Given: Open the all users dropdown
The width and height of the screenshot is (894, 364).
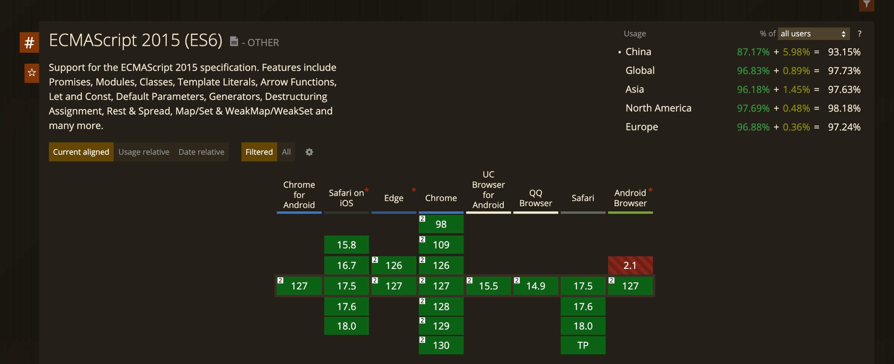Looking at the screenshot, I should pyautogui.click(x=813, y=34).
